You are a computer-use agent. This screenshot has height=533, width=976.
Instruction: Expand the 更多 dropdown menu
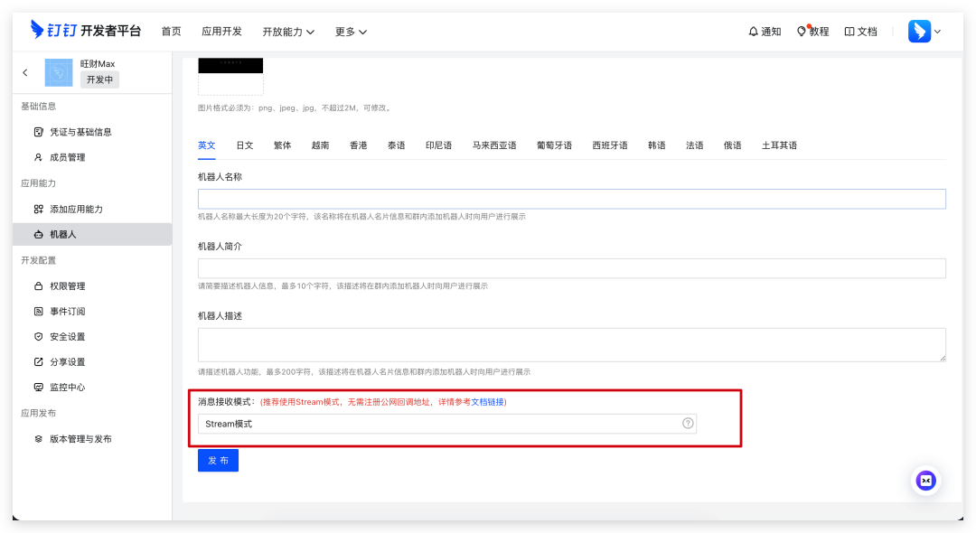tap(351, 32)
